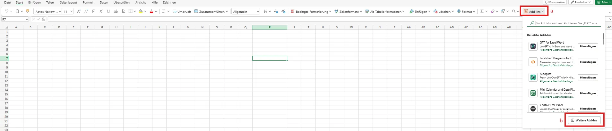
Task: Open Bedingte Formatierung menu
Action: [311, 12]
